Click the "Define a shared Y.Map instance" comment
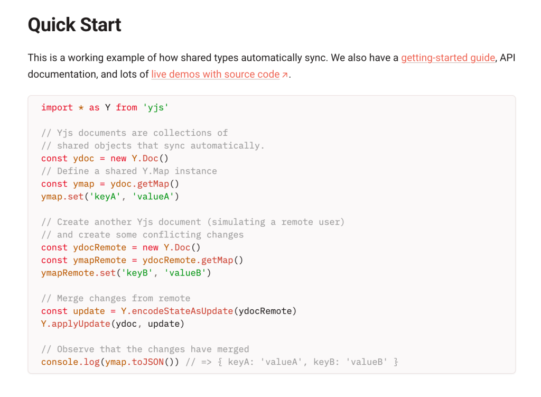 pos(128,171)
